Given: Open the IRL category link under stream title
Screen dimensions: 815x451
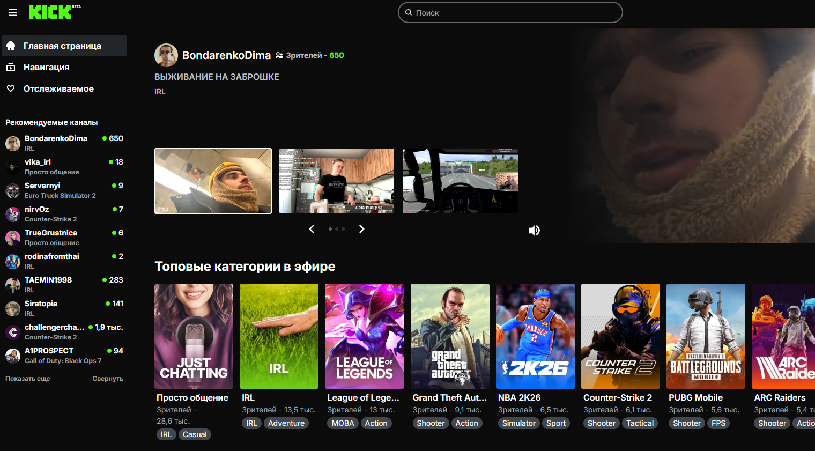Looking at the screenshot, I should (x=160, y=92).
